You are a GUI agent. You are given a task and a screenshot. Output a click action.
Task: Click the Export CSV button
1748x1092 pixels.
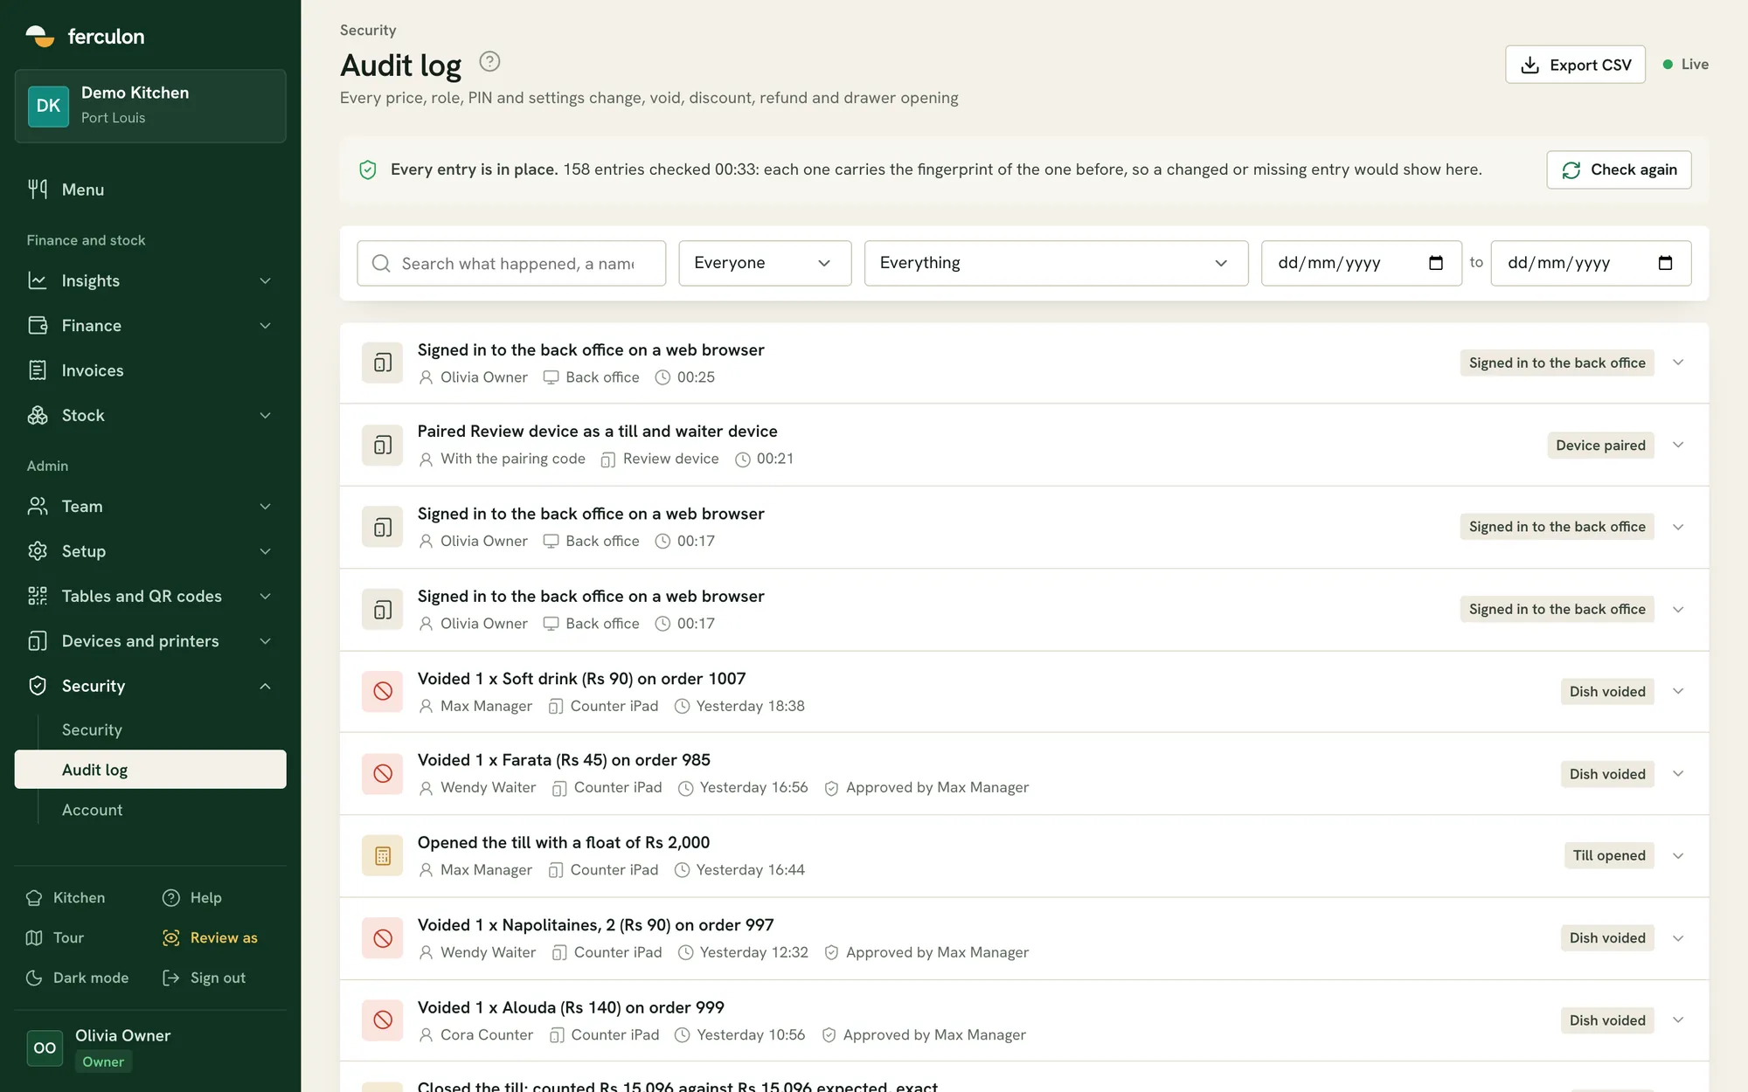click(x=1575, y=65)
